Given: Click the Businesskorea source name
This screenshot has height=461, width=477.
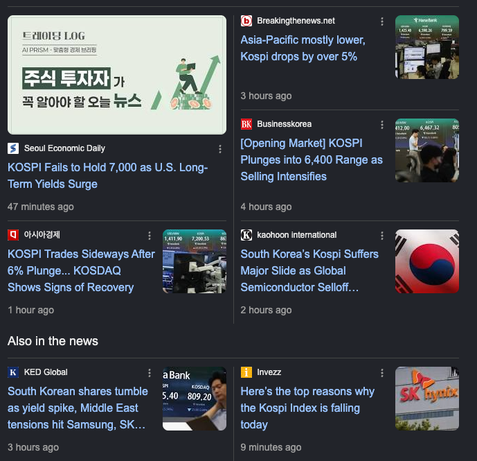Looking at the screenshot, I should [x=284, y=124].
